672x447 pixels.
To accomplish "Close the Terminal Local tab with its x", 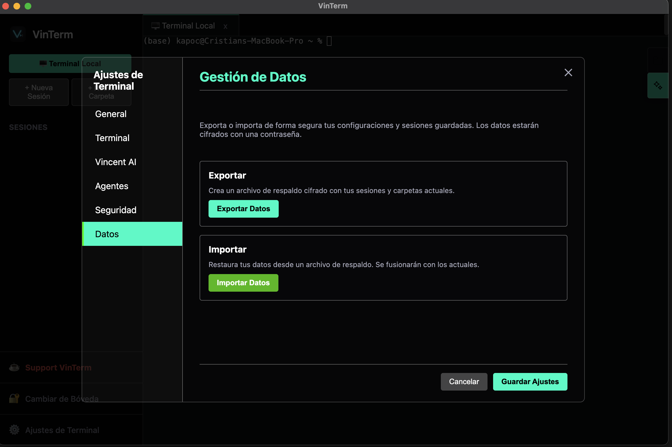I will (225, 27).
